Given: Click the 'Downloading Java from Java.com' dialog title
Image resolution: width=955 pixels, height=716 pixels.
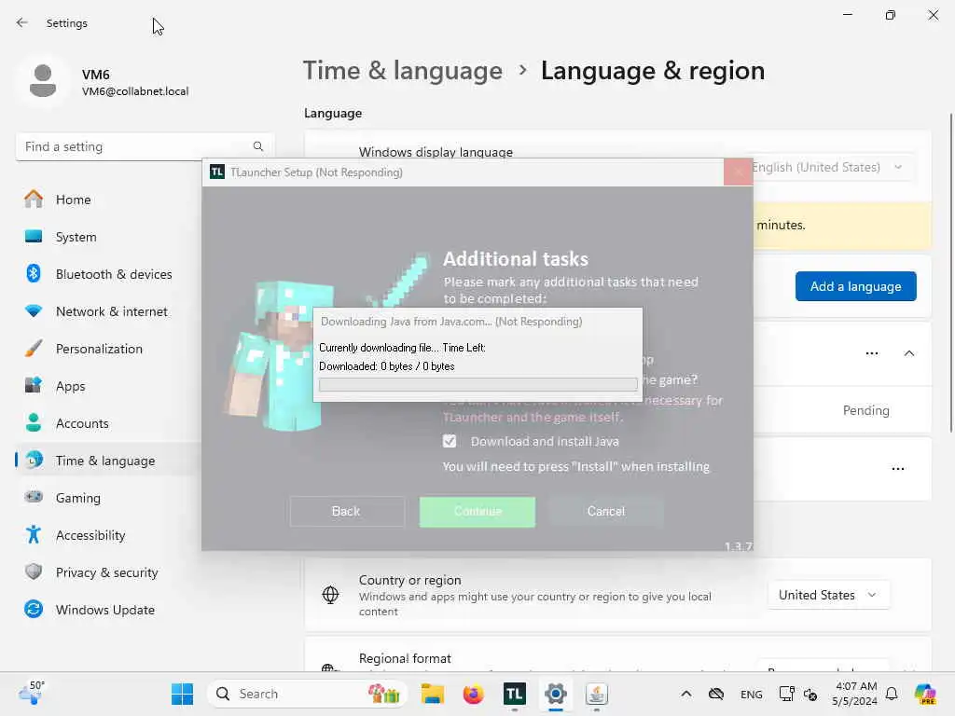Looking at the screenshot, I should click(451, 322).
